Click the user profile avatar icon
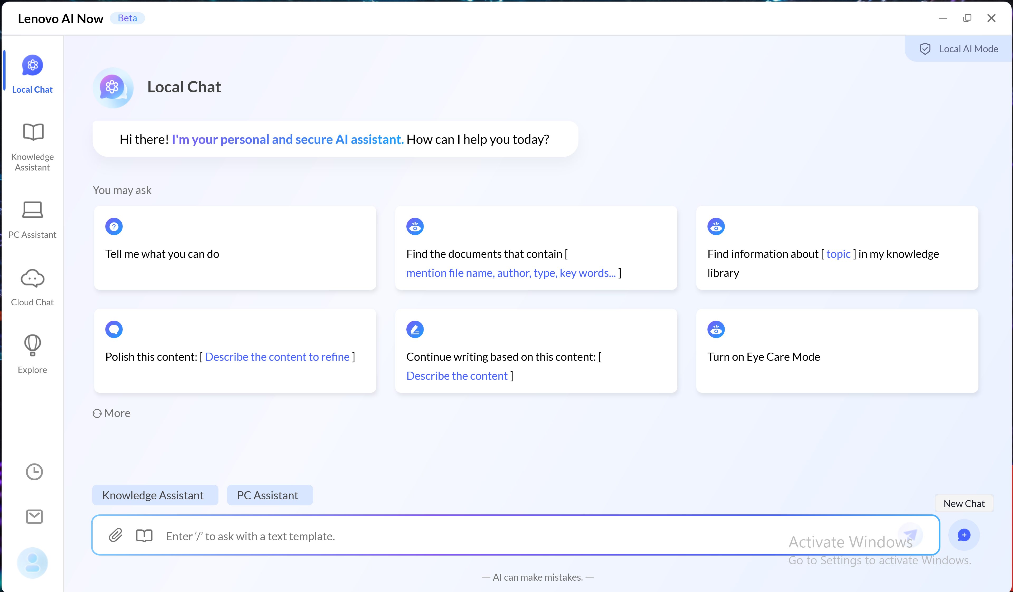This screenshot has height=592, width=1013. point(32,563)
